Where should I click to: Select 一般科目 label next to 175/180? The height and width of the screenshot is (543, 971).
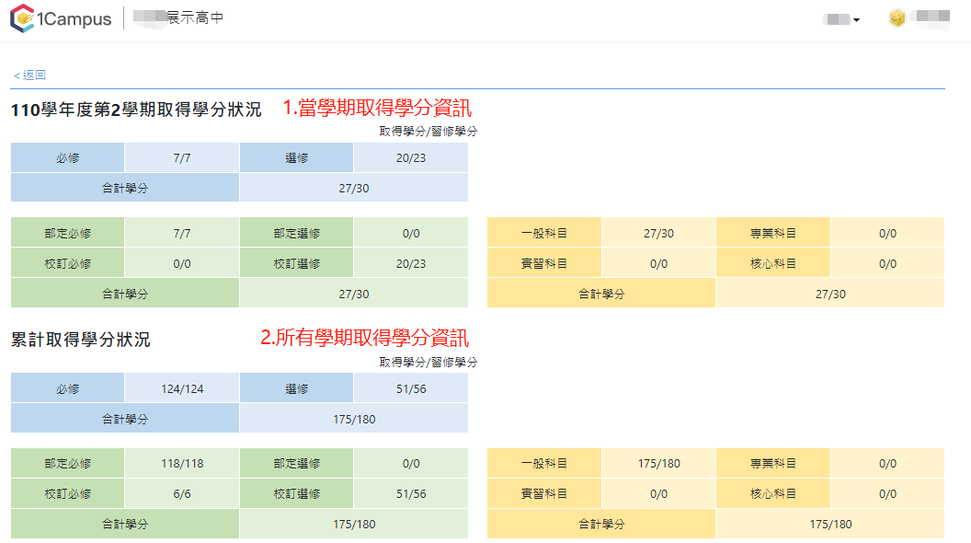click(543, 464)
